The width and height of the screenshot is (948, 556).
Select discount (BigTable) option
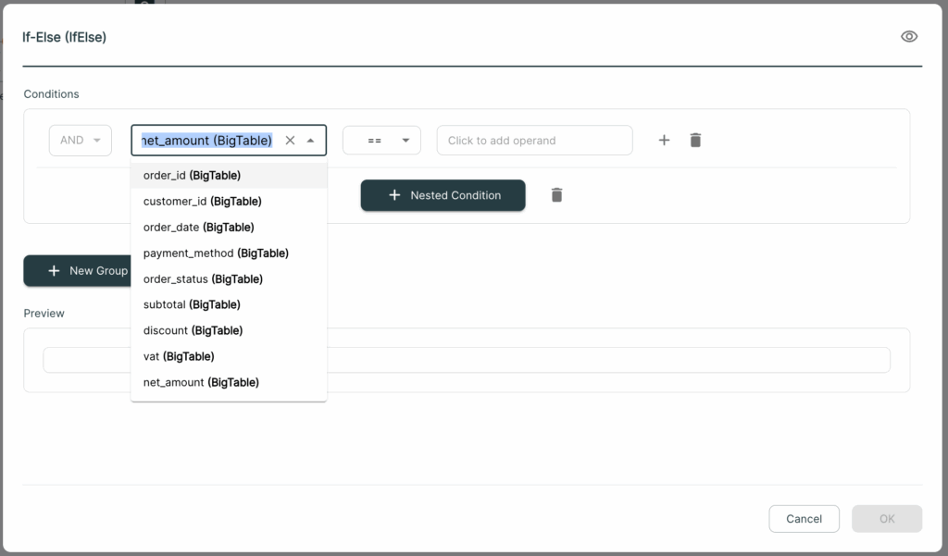click(229, 330)
